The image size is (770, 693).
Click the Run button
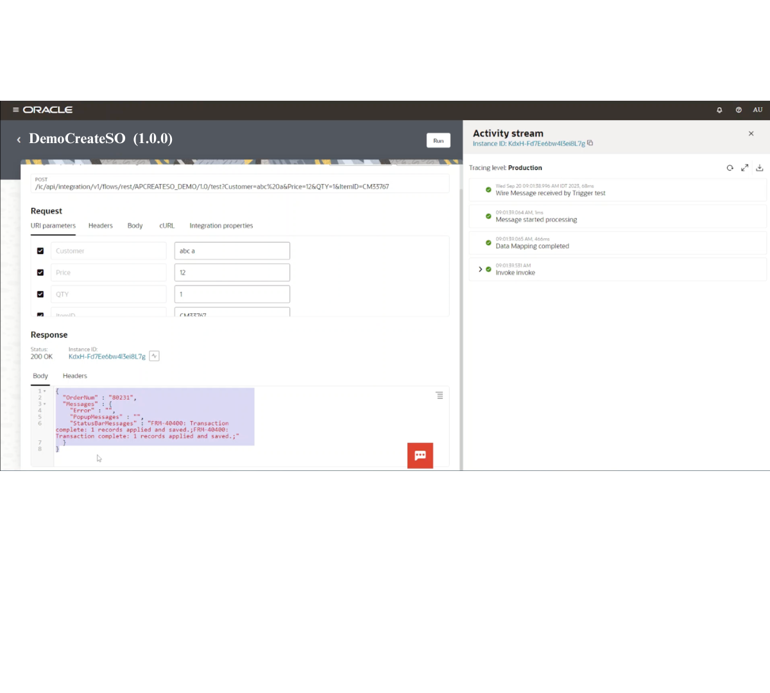coord(438,141)
